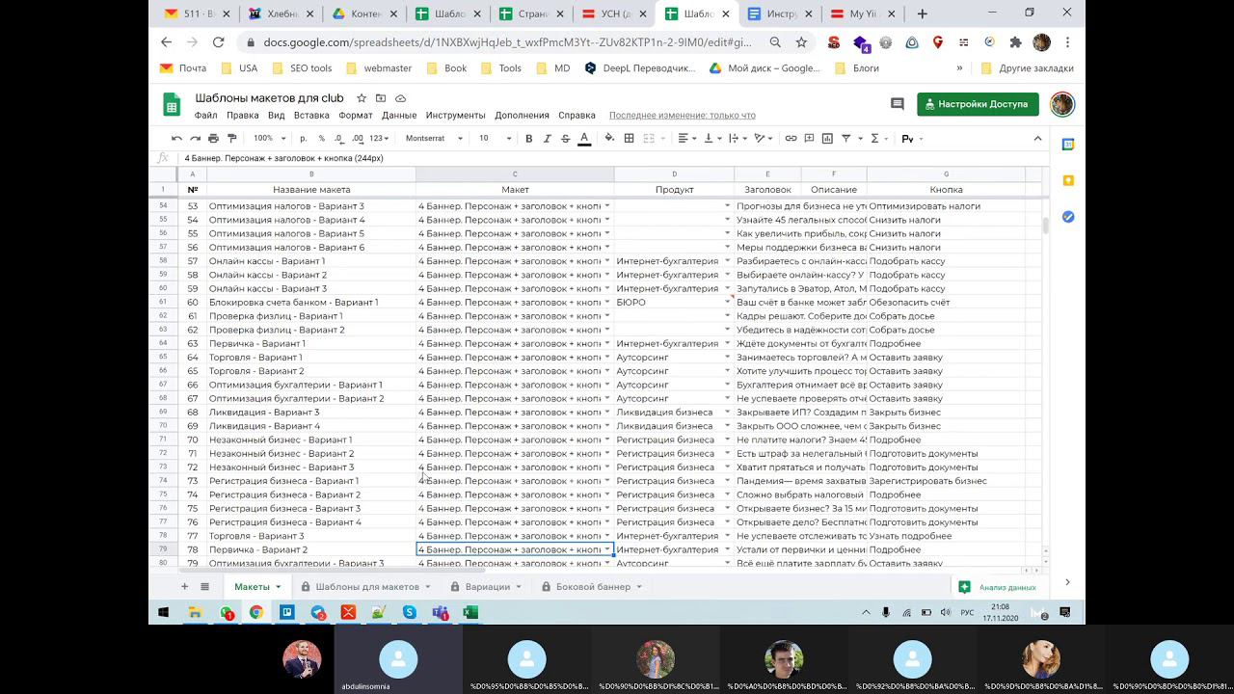Switch to Вариации sheet tab
The height and width of the screenshot is (694, 1234).
pos(487,586)
